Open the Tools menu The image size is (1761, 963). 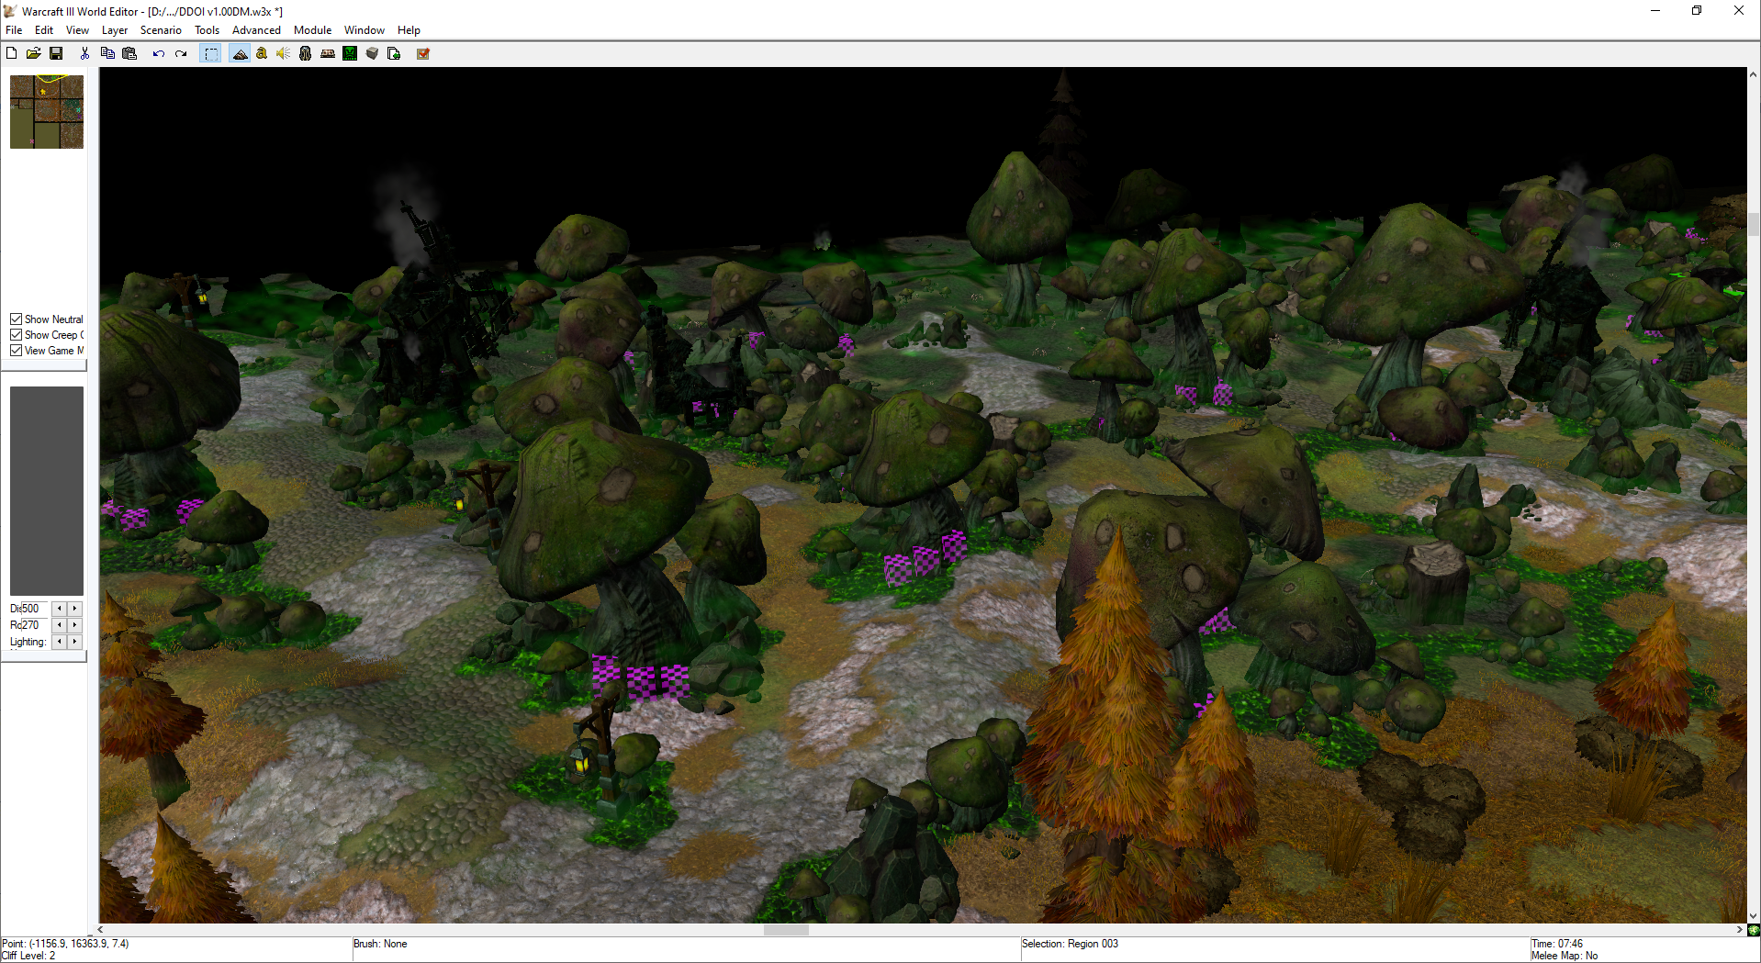(208, 30)
